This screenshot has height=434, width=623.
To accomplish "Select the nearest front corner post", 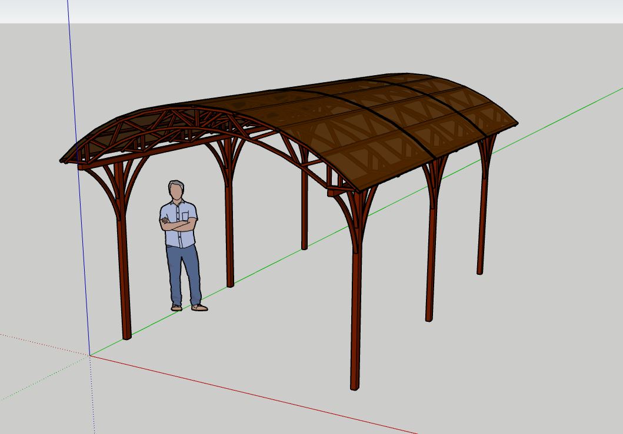I will tap(355, 311).
